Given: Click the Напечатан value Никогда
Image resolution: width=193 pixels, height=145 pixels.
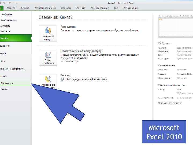Looking at the screenshot, I should (x=181, y=78).
